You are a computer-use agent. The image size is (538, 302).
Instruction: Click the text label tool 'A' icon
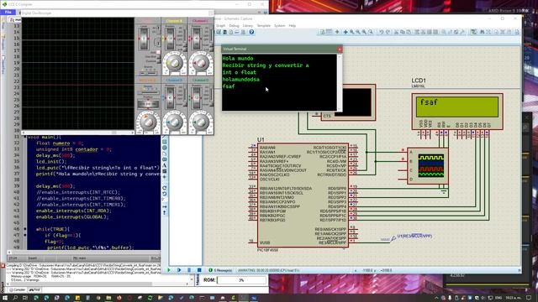pyautogui.click(x=165, y=165)
